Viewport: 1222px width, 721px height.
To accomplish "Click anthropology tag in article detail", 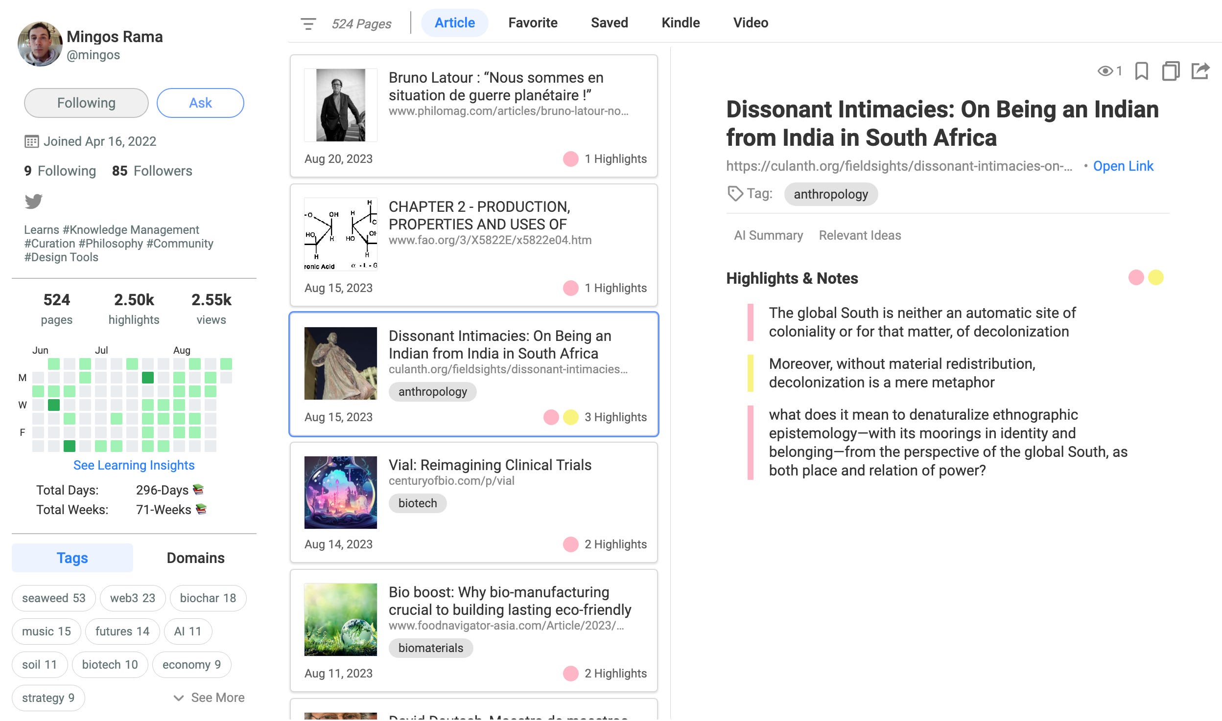I will click(831, 194).
